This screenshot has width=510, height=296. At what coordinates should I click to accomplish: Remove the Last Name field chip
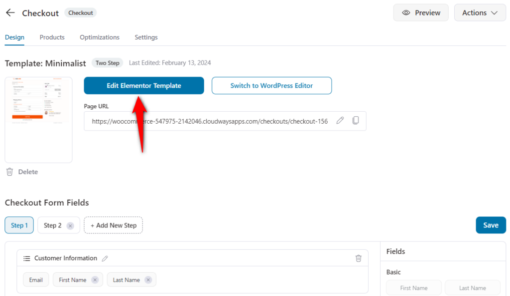coord(147,280)
